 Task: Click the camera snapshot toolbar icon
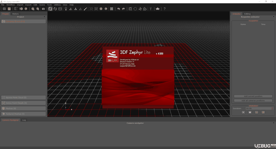pyautogui.click(x=43, y=9)
